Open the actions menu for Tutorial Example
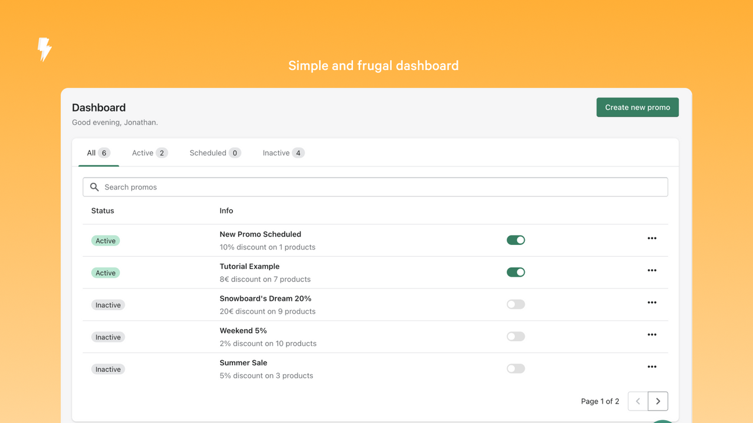The width and height of the screenshot is (753, 423). point(652,270)
